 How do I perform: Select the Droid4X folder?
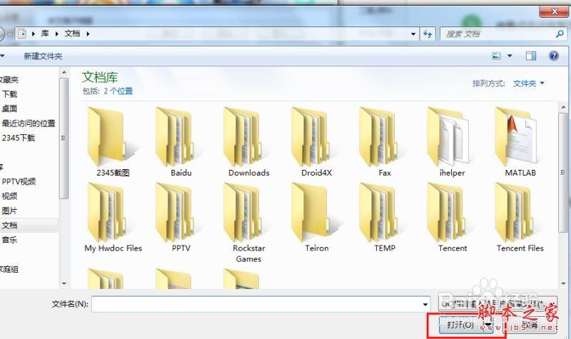coord(316,136)
